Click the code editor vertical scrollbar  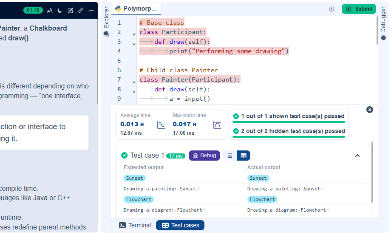(377, 31)
